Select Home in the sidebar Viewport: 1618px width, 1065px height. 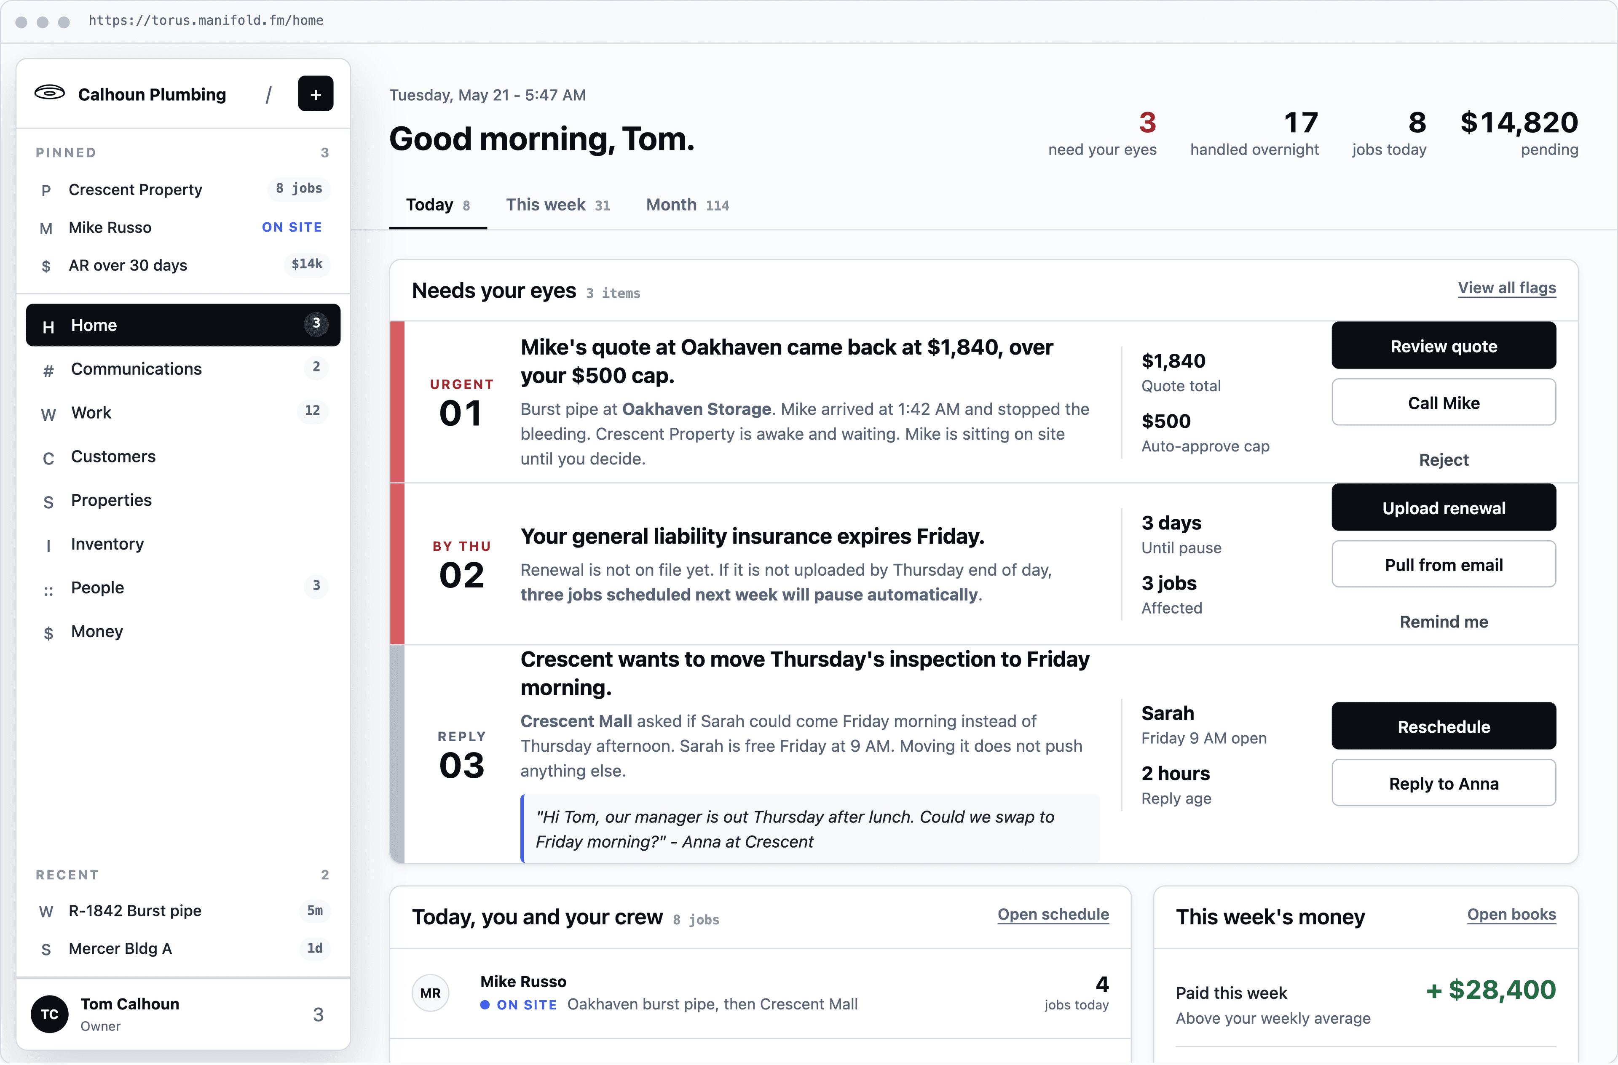(183, 325)
